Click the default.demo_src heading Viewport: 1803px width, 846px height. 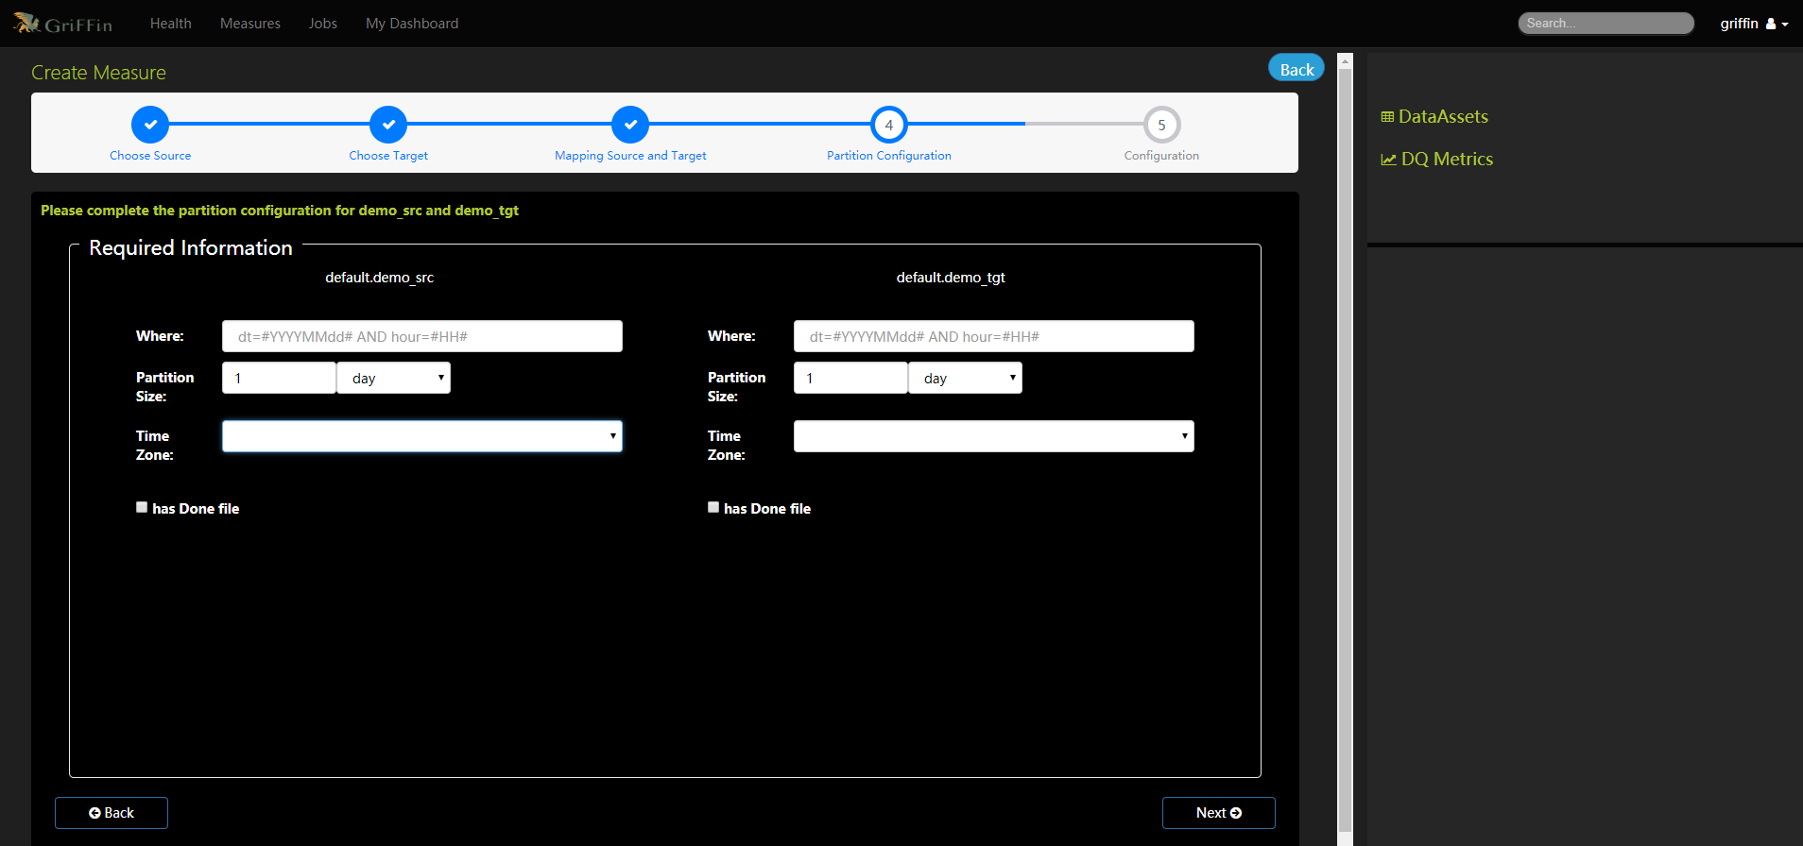(x=380, y=278)
